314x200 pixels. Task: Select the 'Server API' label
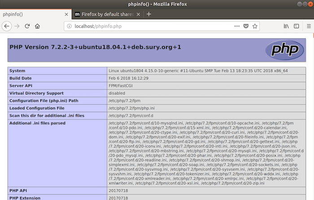point(21,86)
